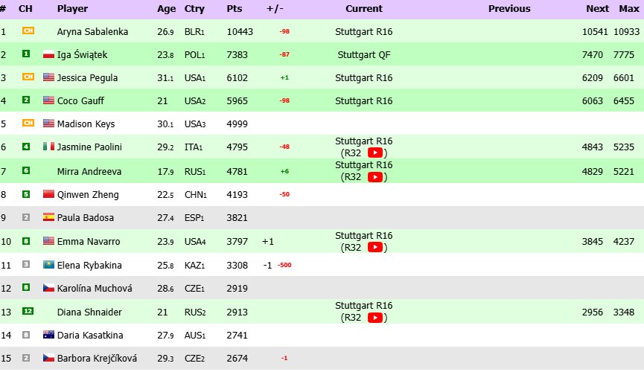This screenshot has width=644, height=372.
Task: Open YouTube video icon in Emma Navarro row
Action: 375,247
